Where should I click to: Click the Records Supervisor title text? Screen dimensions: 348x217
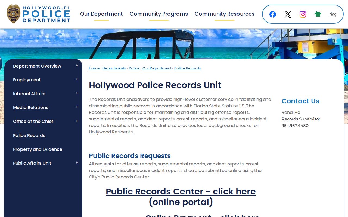301,119
